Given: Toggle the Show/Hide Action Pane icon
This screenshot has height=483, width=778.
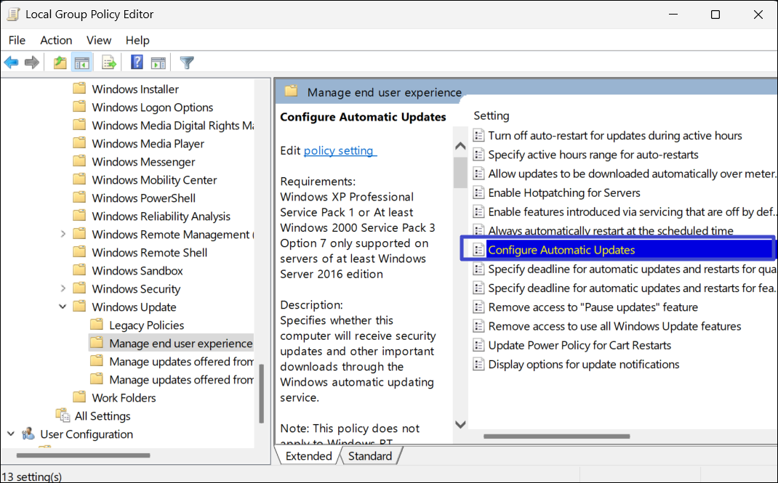Looking at the screenshot, I should [x=158, y=63].
